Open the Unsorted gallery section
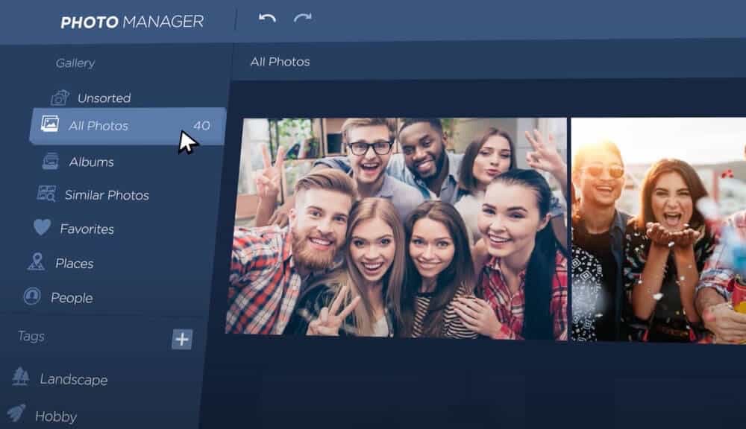This screenshot has height=429, width=746. [x=104, y=98]
